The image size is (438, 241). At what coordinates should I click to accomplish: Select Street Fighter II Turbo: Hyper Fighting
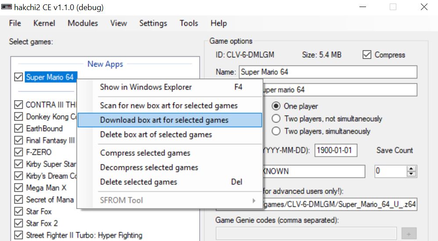point(84,235)
